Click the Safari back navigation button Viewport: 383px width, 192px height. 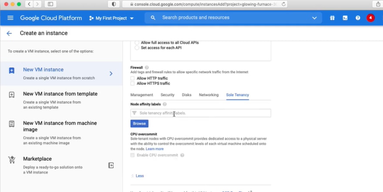pos(29,4)
